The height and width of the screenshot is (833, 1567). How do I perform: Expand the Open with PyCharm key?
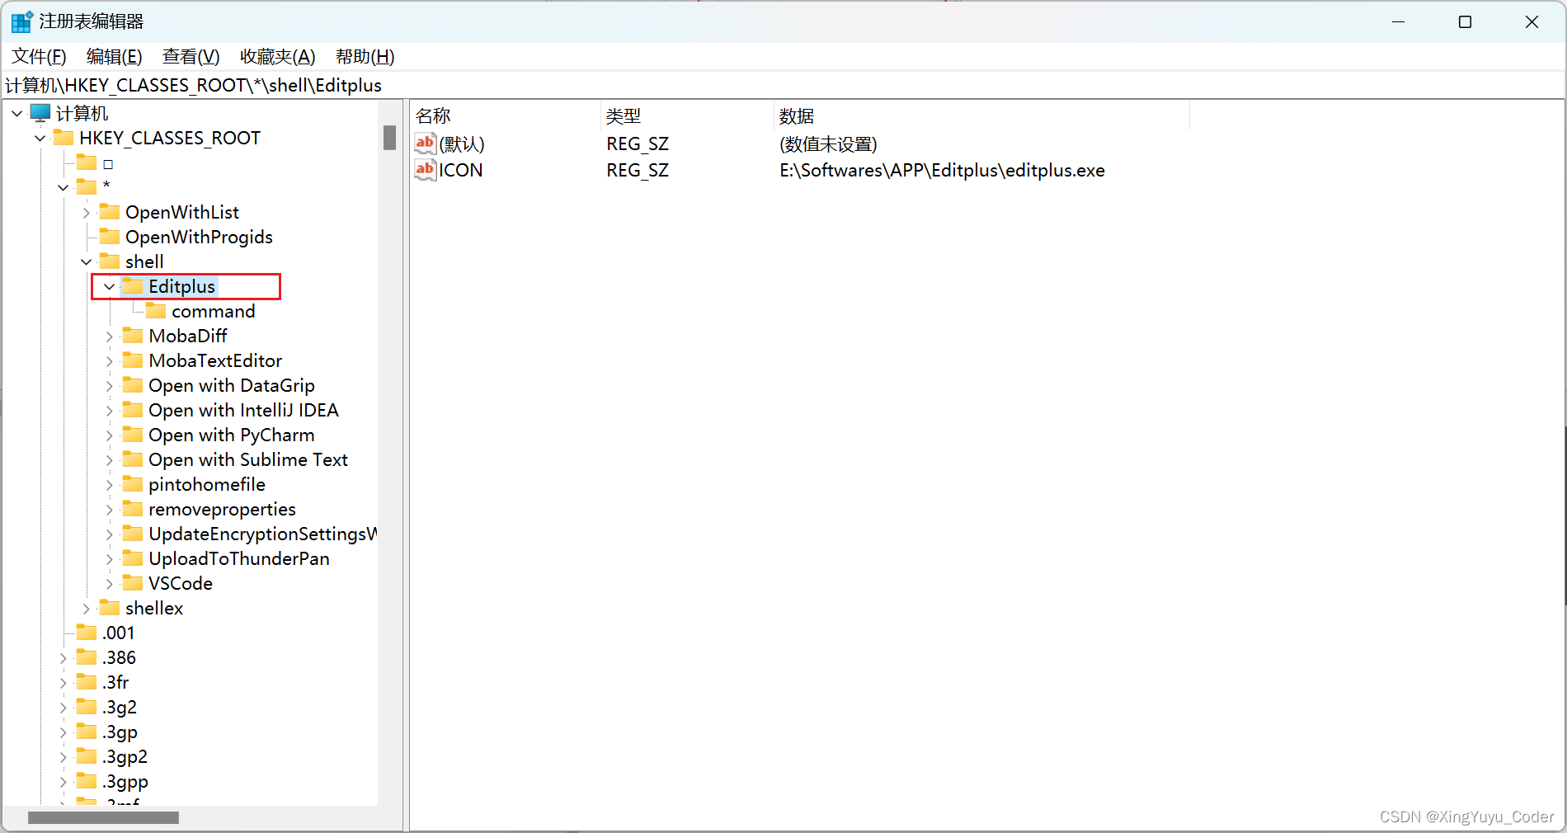[110, 435]
